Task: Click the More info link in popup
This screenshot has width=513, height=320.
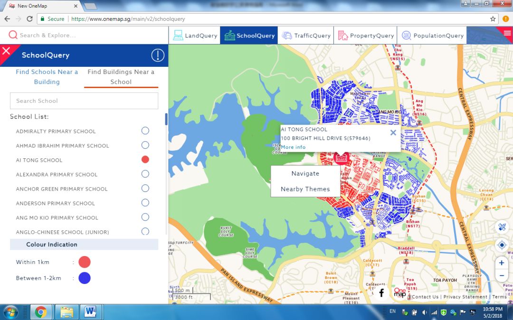Action: (293, 147)
